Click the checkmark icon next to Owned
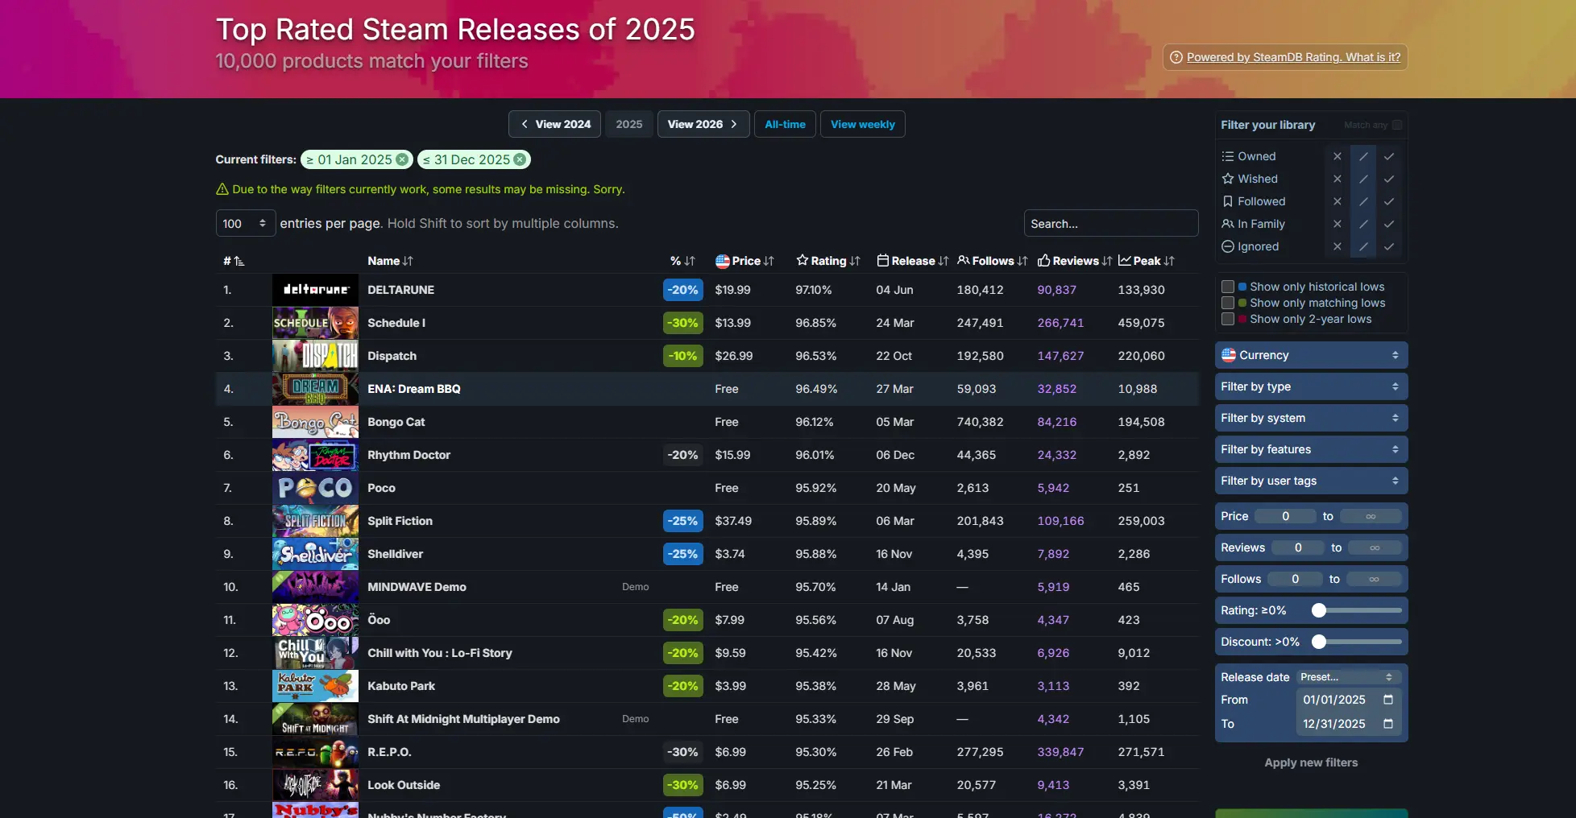 tap(1389, 156)
